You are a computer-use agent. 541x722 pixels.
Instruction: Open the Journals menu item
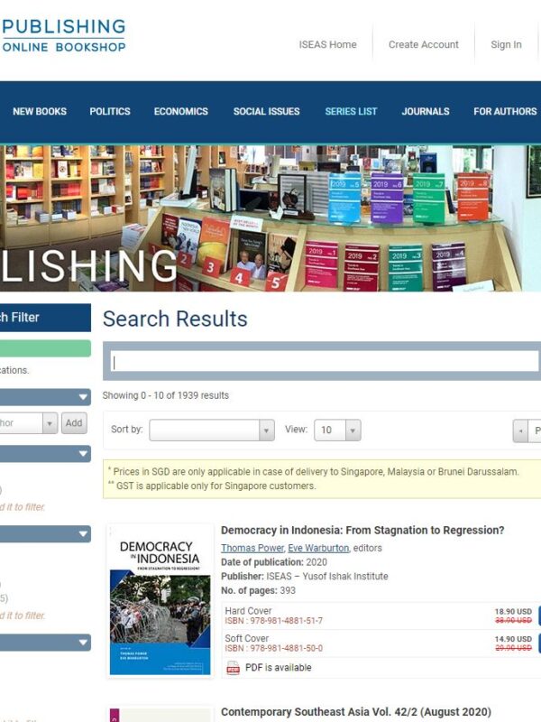coord(426,111)
